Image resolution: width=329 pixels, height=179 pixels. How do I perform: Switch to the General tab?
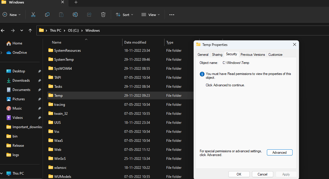[x=203, y=55]
